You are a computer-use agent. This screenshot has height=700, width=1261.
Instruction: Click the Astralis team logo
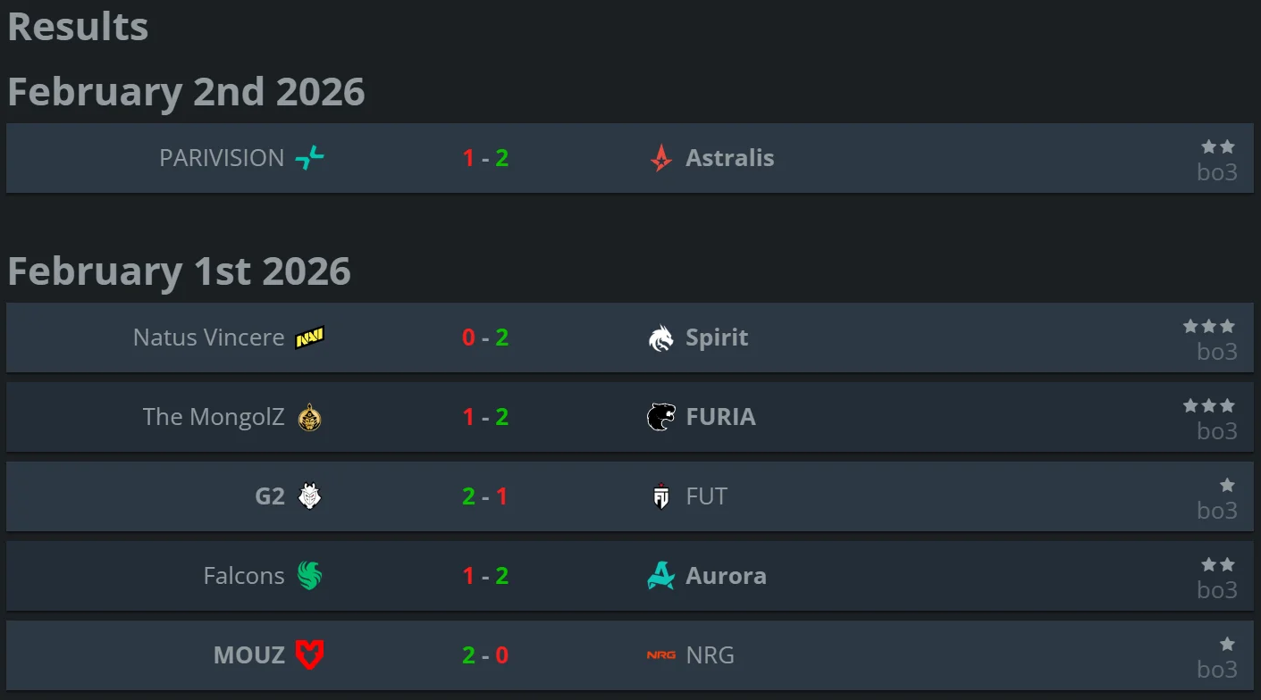(660, 158)
